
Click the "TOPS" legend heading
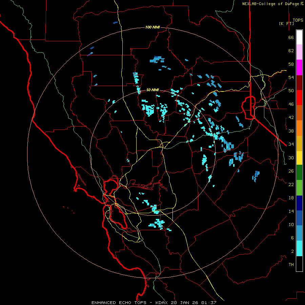pyautogui.click(x=298, y=20)
